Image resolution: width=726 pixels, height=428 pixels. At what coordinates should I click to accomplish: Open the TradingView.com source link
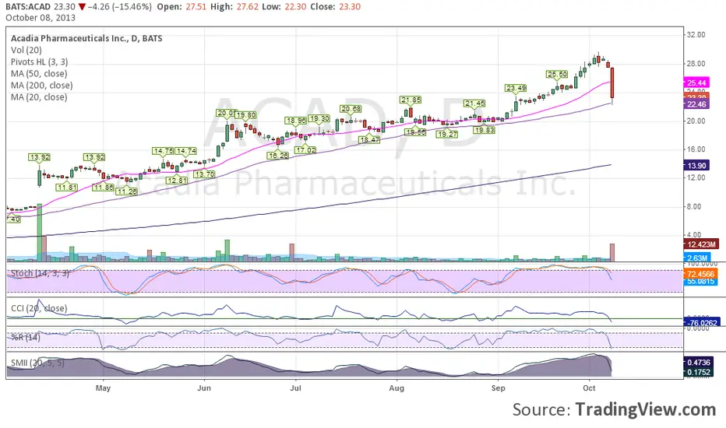[x=646, y=409]
